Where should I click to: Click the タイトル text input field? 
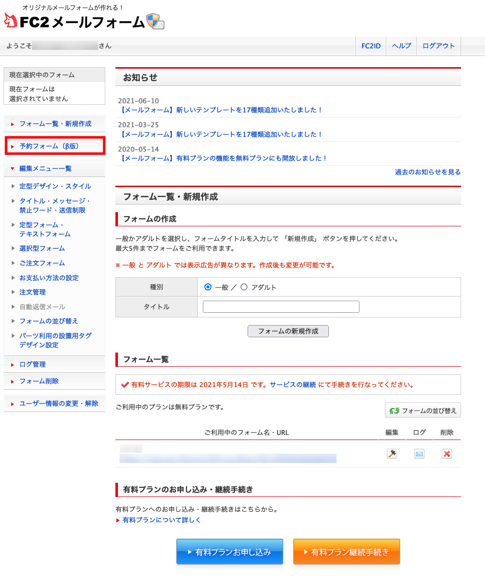click(281, 307)
